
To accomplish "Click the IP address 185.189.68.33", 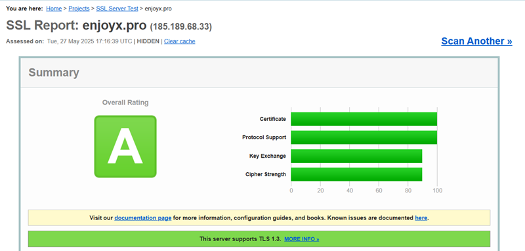I will (181, 26).
